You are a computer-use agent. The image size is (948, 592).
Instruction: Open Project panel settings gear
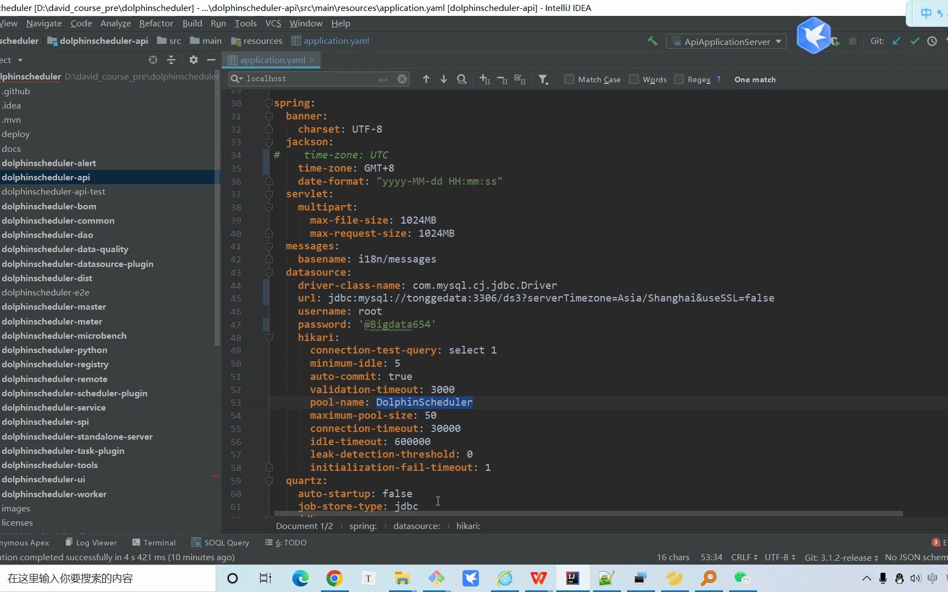193,60
